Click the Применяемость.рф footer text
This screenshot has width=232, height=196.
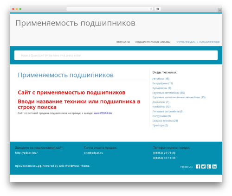pyautogui.click(x=28, y=166)
